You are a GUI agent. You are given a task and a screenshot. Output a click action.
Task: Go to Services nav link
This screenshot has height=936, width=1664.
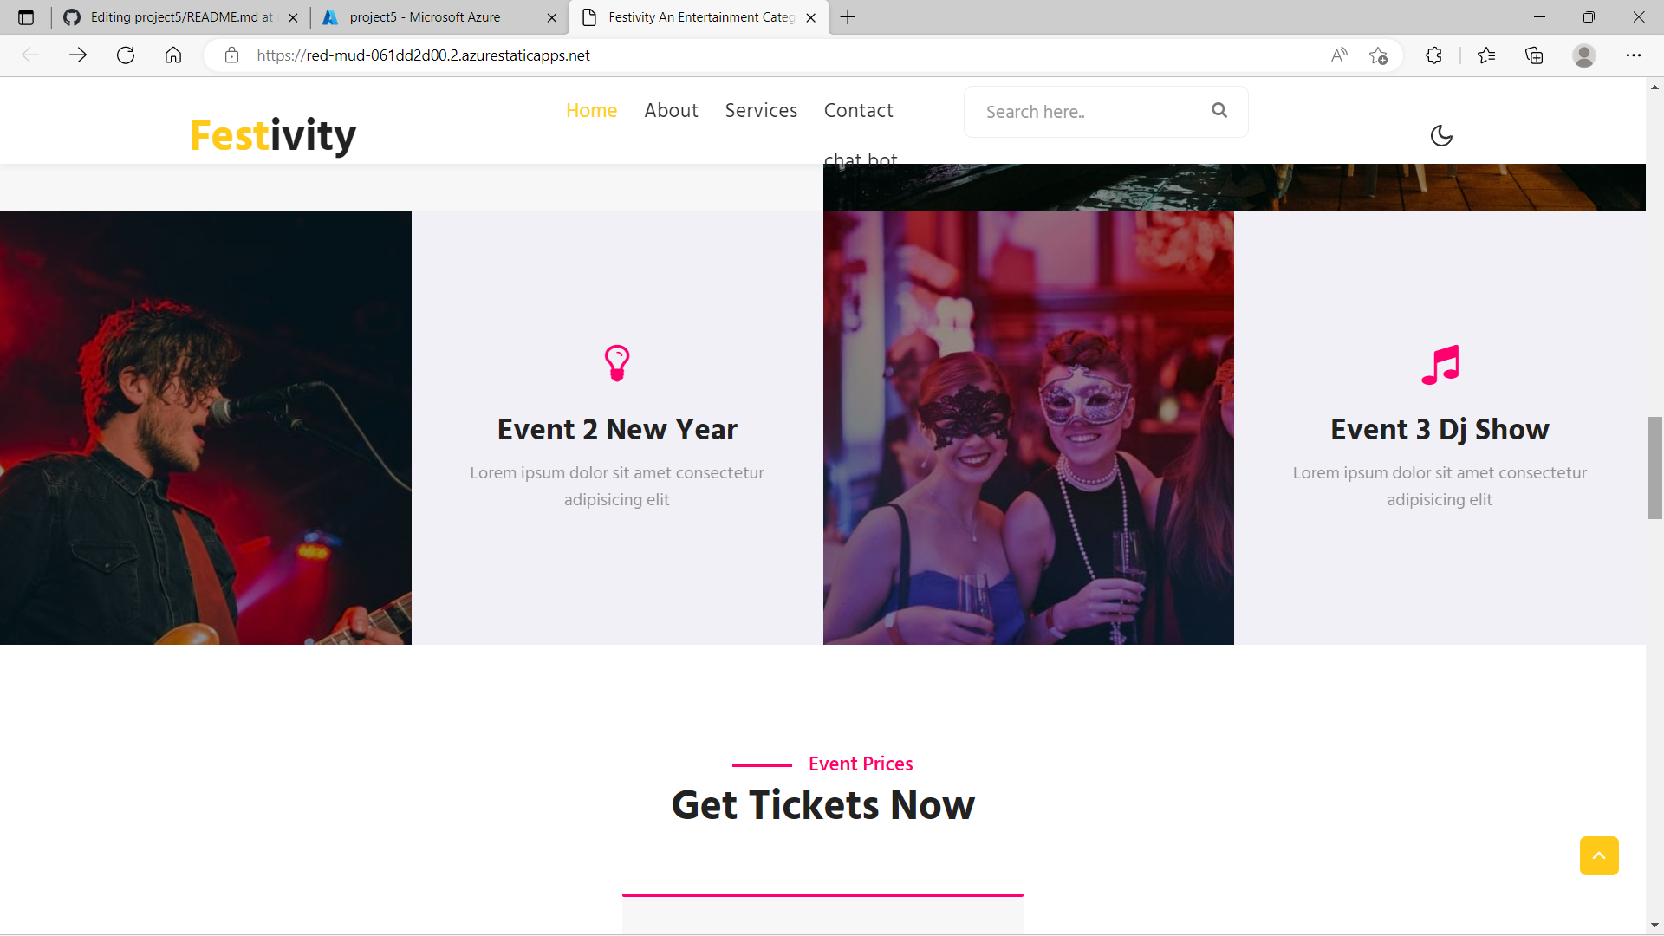pyautogui.click(x=761, y=110)
